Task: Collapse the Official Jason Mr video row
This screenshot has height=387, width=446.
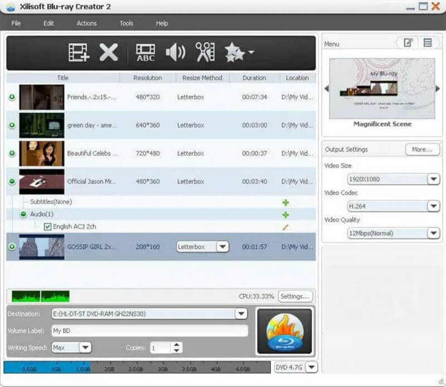Action: (x=12, y=181)
